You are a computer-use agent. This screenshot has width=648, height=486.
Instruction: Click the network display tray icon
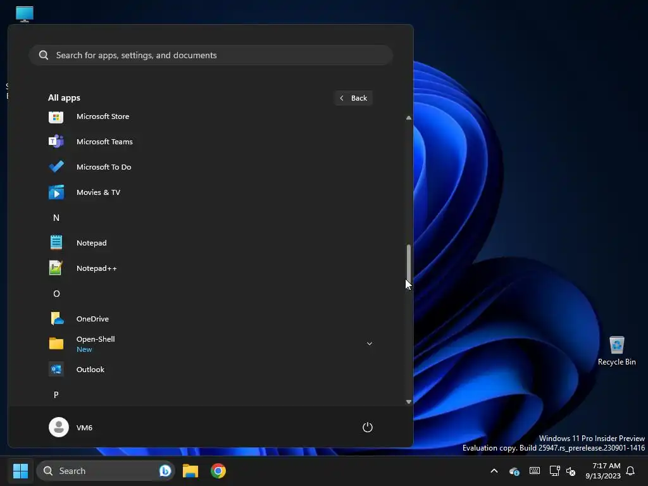tap(554, 471)
